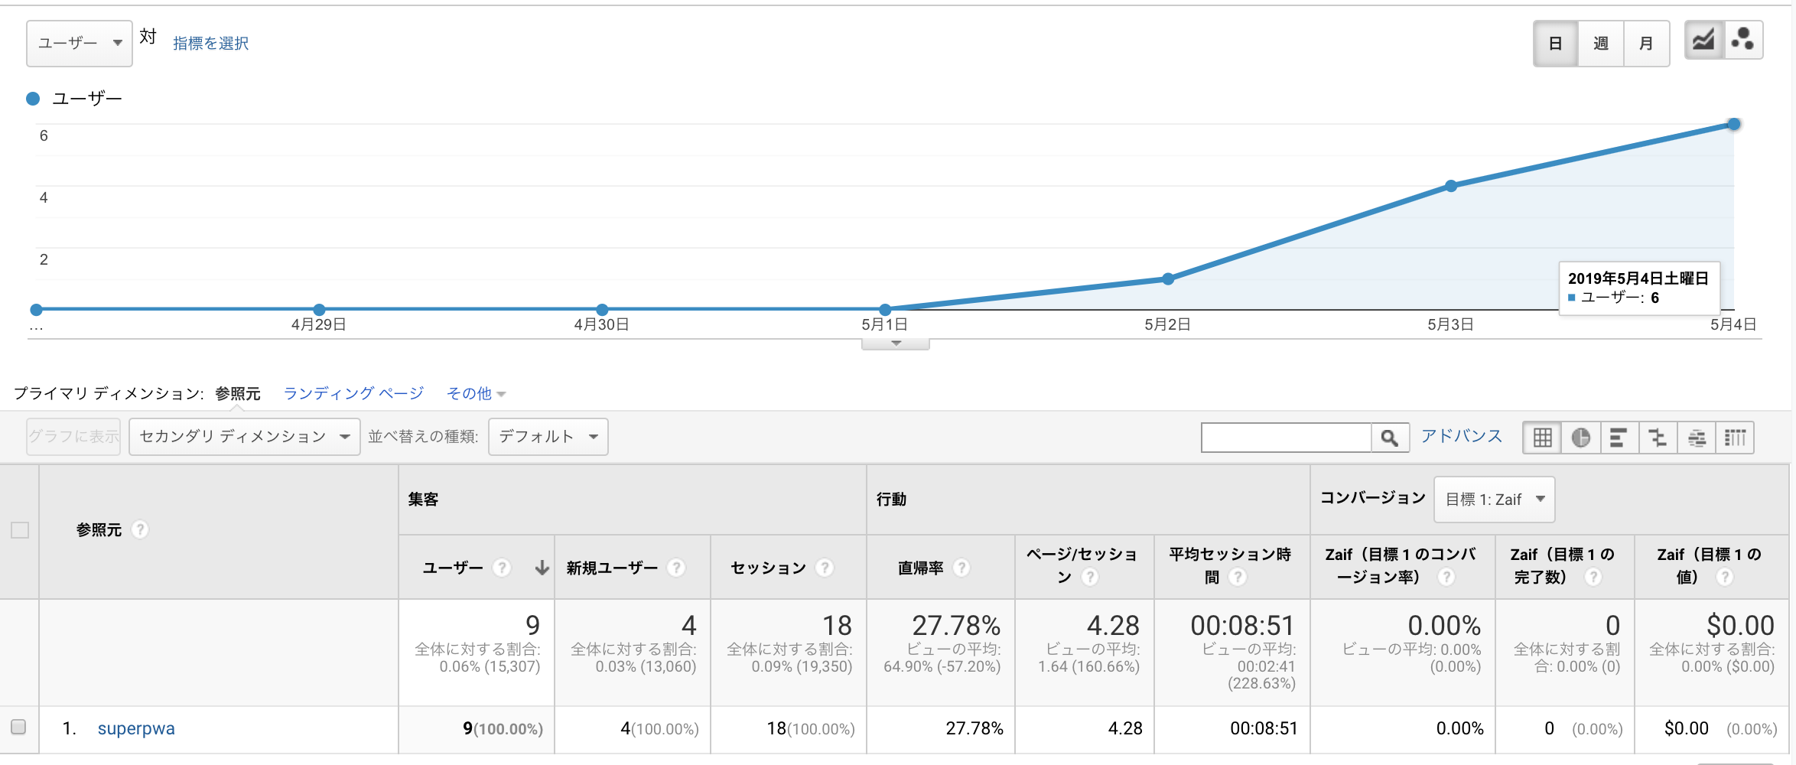The height and width of the screenshot is (765, 1796).
Task: Click the 5月4日 data point on the chart
Action: point(1733,124)
